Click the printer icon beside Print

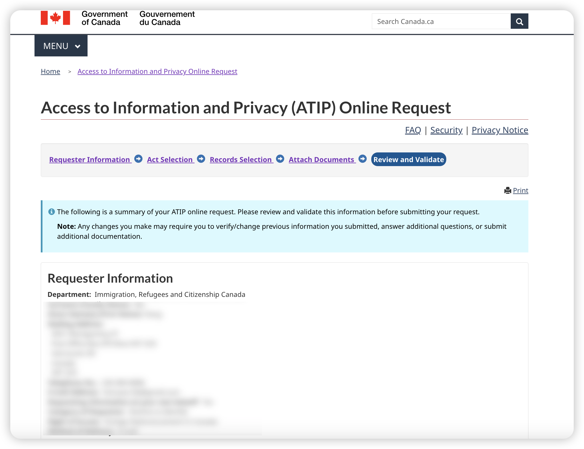point(508,190)
